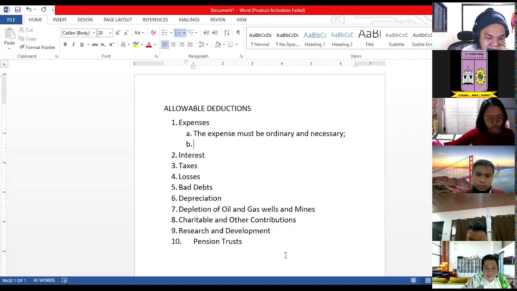Click Text Effects glowing A icon
517x291 pixels.
(x=123, y=44)
